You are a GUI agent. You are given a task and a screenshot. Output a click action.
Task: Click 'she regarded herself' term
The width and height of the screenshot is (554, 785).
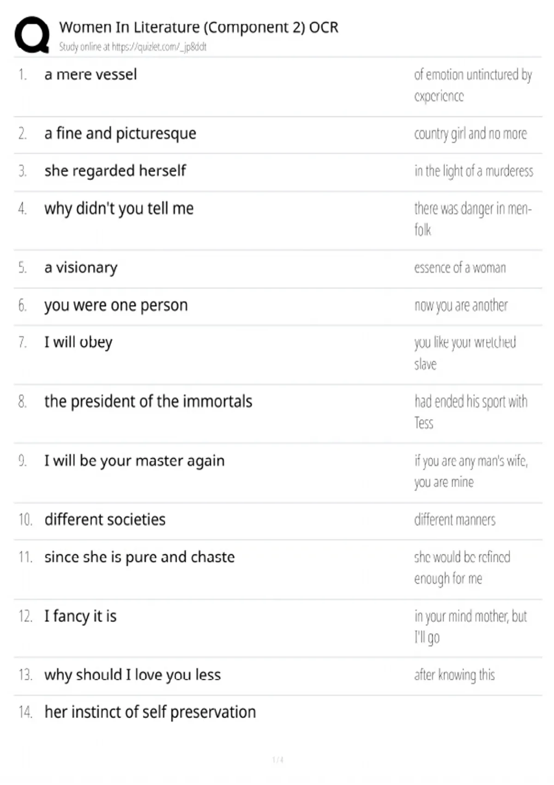coord(115,171)
